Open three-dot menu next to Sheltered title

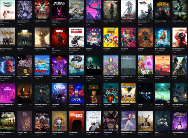point(31,49)
